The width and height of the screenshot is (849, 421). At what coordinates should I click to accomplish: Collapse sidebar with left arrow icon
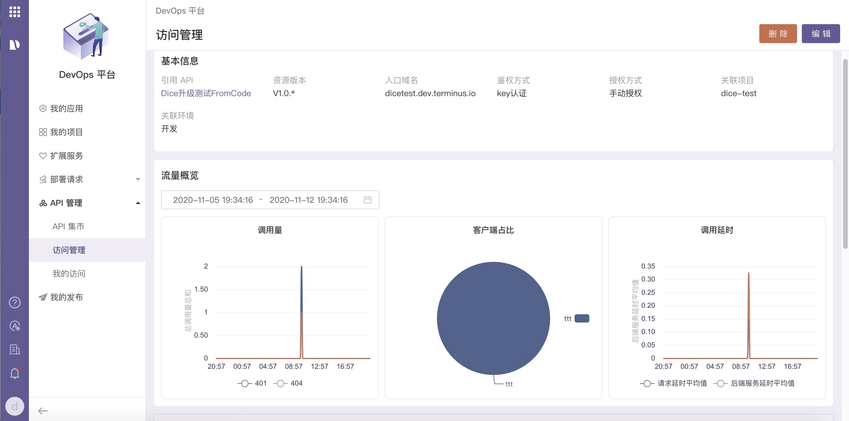coord(43,410)
